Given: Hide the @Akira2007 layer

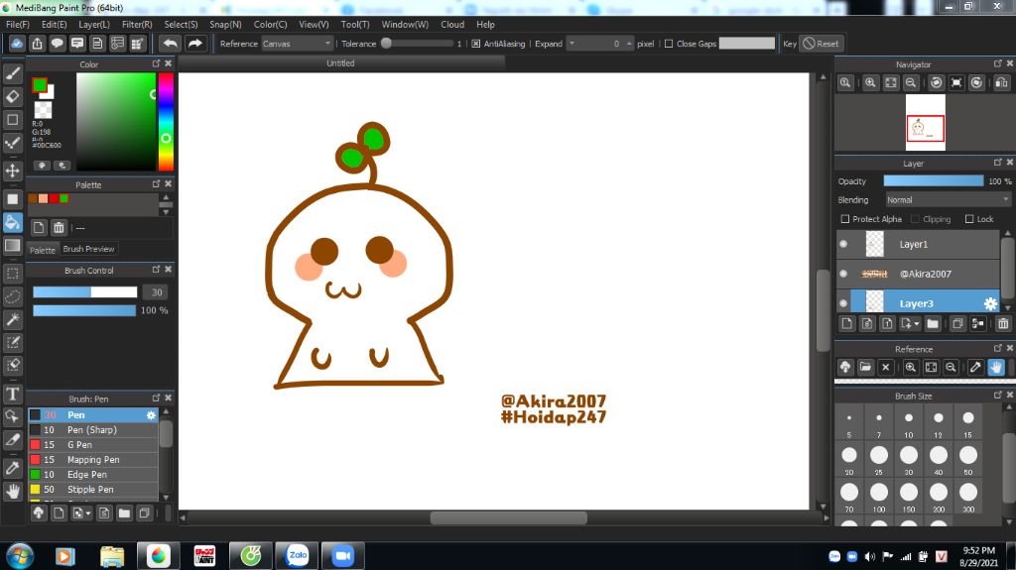Looking at the screenshot, I should click(843, 274).
